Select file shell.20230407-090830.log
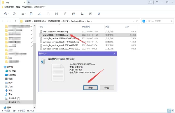Screen dimensions: 175x113 pyautogui.click(x=87, y=31)
